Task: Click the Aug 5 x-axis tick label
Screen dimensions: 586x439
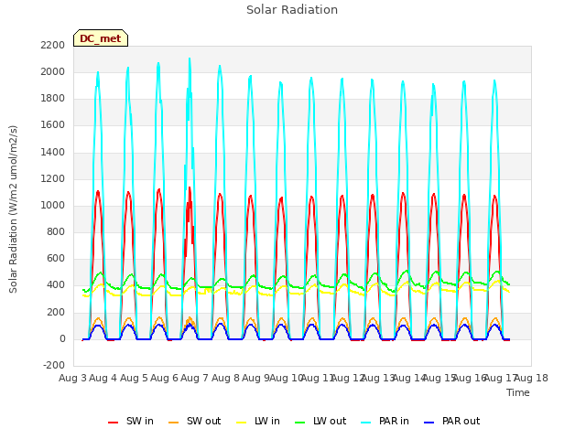Action: (x=134, y=378)
